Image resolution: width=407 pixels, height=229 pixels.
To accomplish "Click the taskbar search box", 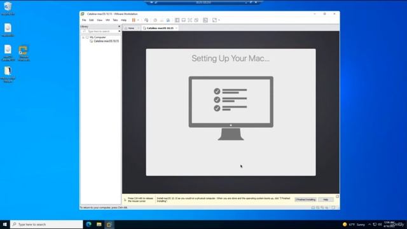I will 46,225.
